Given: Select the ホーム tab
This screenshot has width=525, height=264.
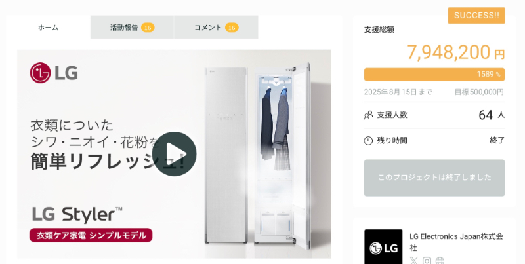Looking at the screenshot, I should coord(48,27).
